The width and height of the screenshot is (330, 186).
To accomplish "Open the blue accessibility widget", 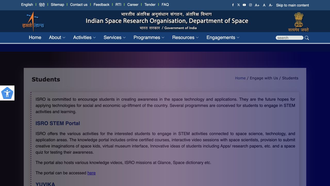I will coord(7,93).
